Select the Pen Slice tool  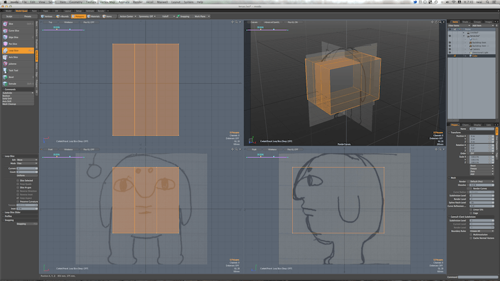coord(18,44)
